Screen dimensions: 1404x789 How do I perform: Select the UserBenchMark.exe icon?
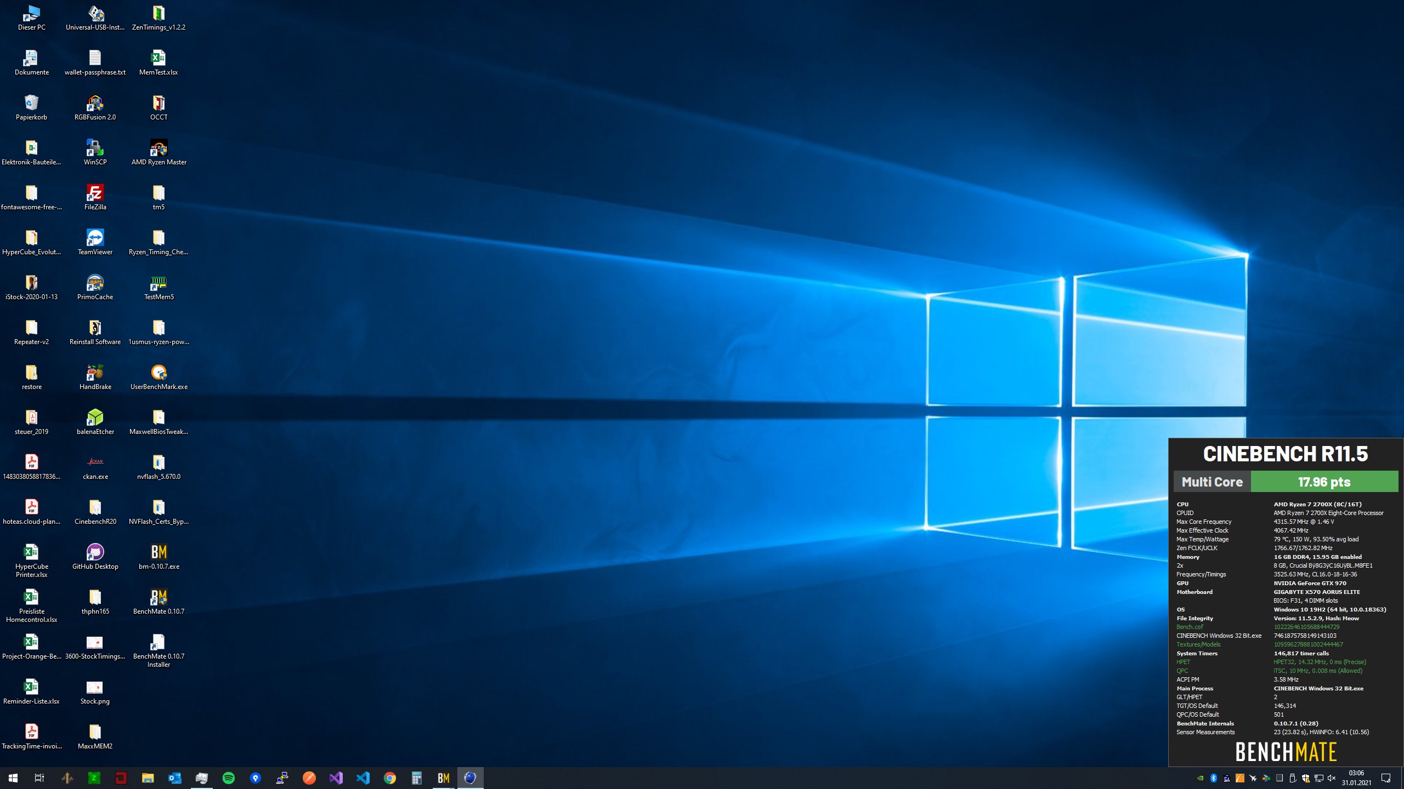point(158,377)
